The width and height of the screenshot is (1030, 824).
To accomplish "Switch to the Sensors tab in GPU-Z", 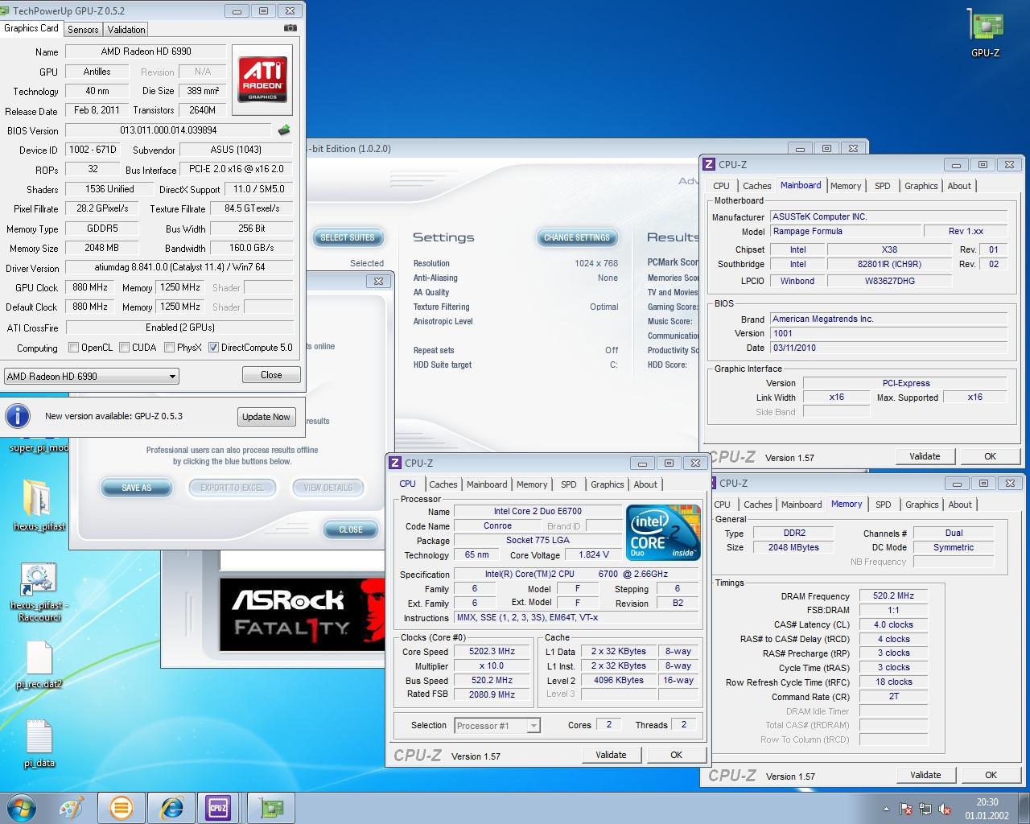I will pyautogui.click(x=83, y=29).
